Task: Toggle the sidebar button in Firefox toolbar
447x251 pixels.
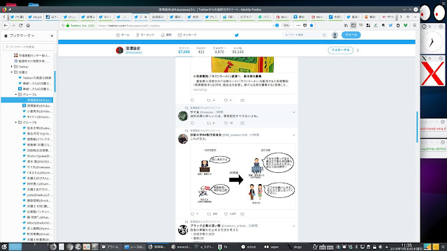Action: 353,25
